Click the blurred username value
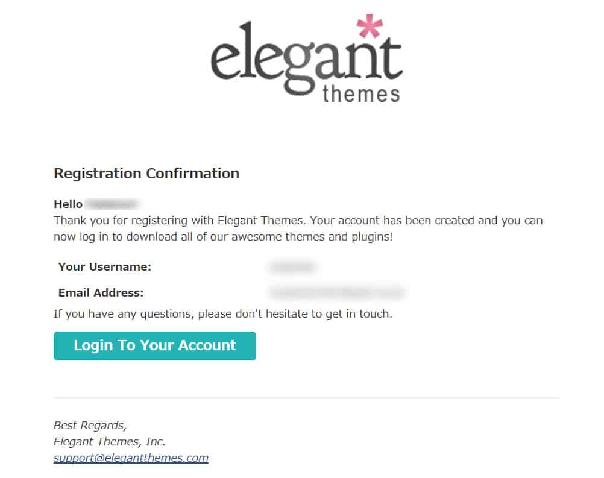 point(293,266)
